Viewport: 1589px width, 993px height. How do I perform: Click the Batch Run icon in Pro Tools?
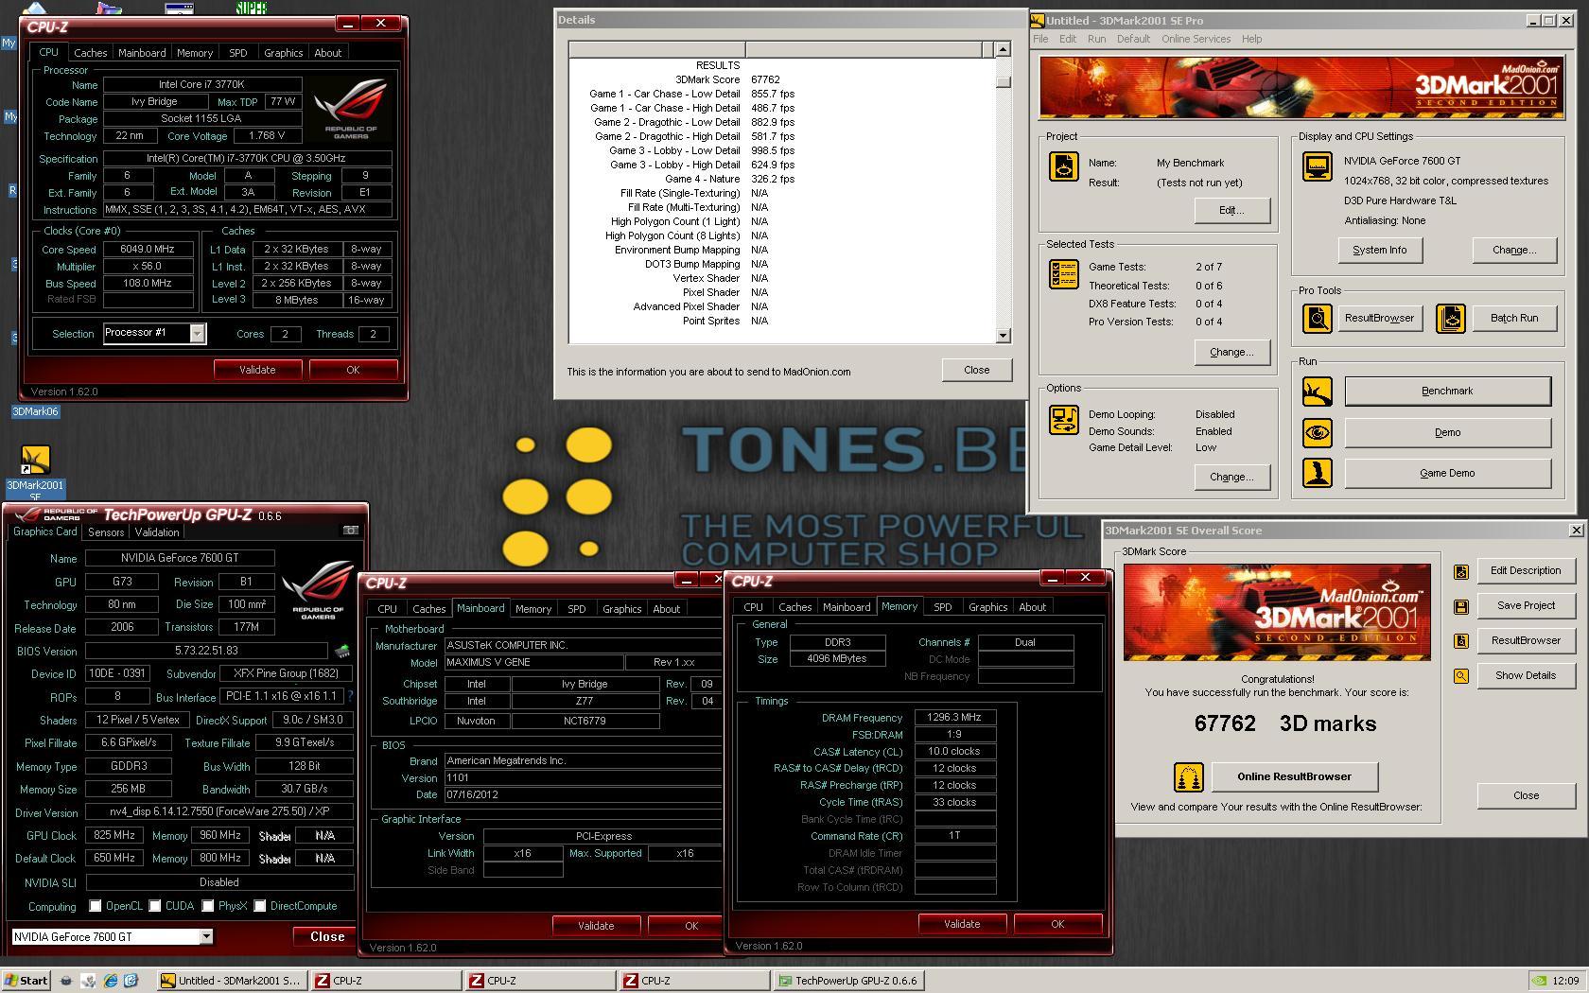[1451, 319]
